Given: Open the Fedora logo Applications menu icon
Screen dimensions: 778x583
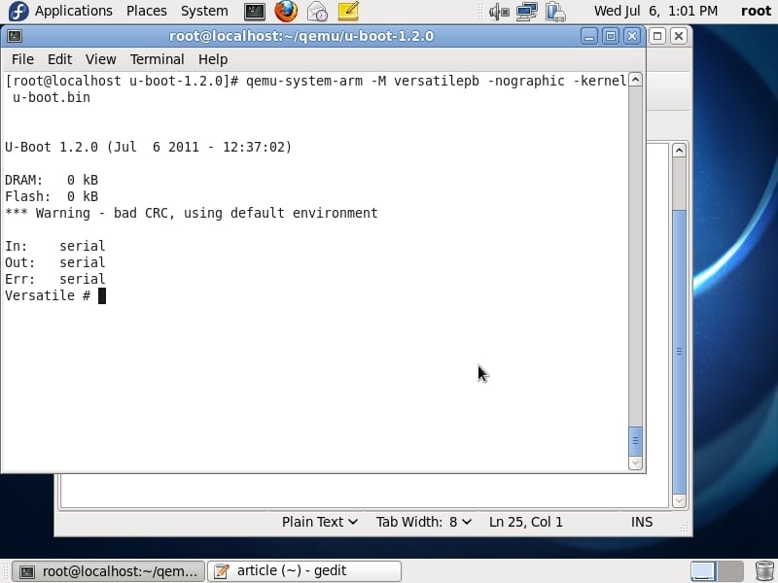Looking at the screenshot, I should point(18,11).
